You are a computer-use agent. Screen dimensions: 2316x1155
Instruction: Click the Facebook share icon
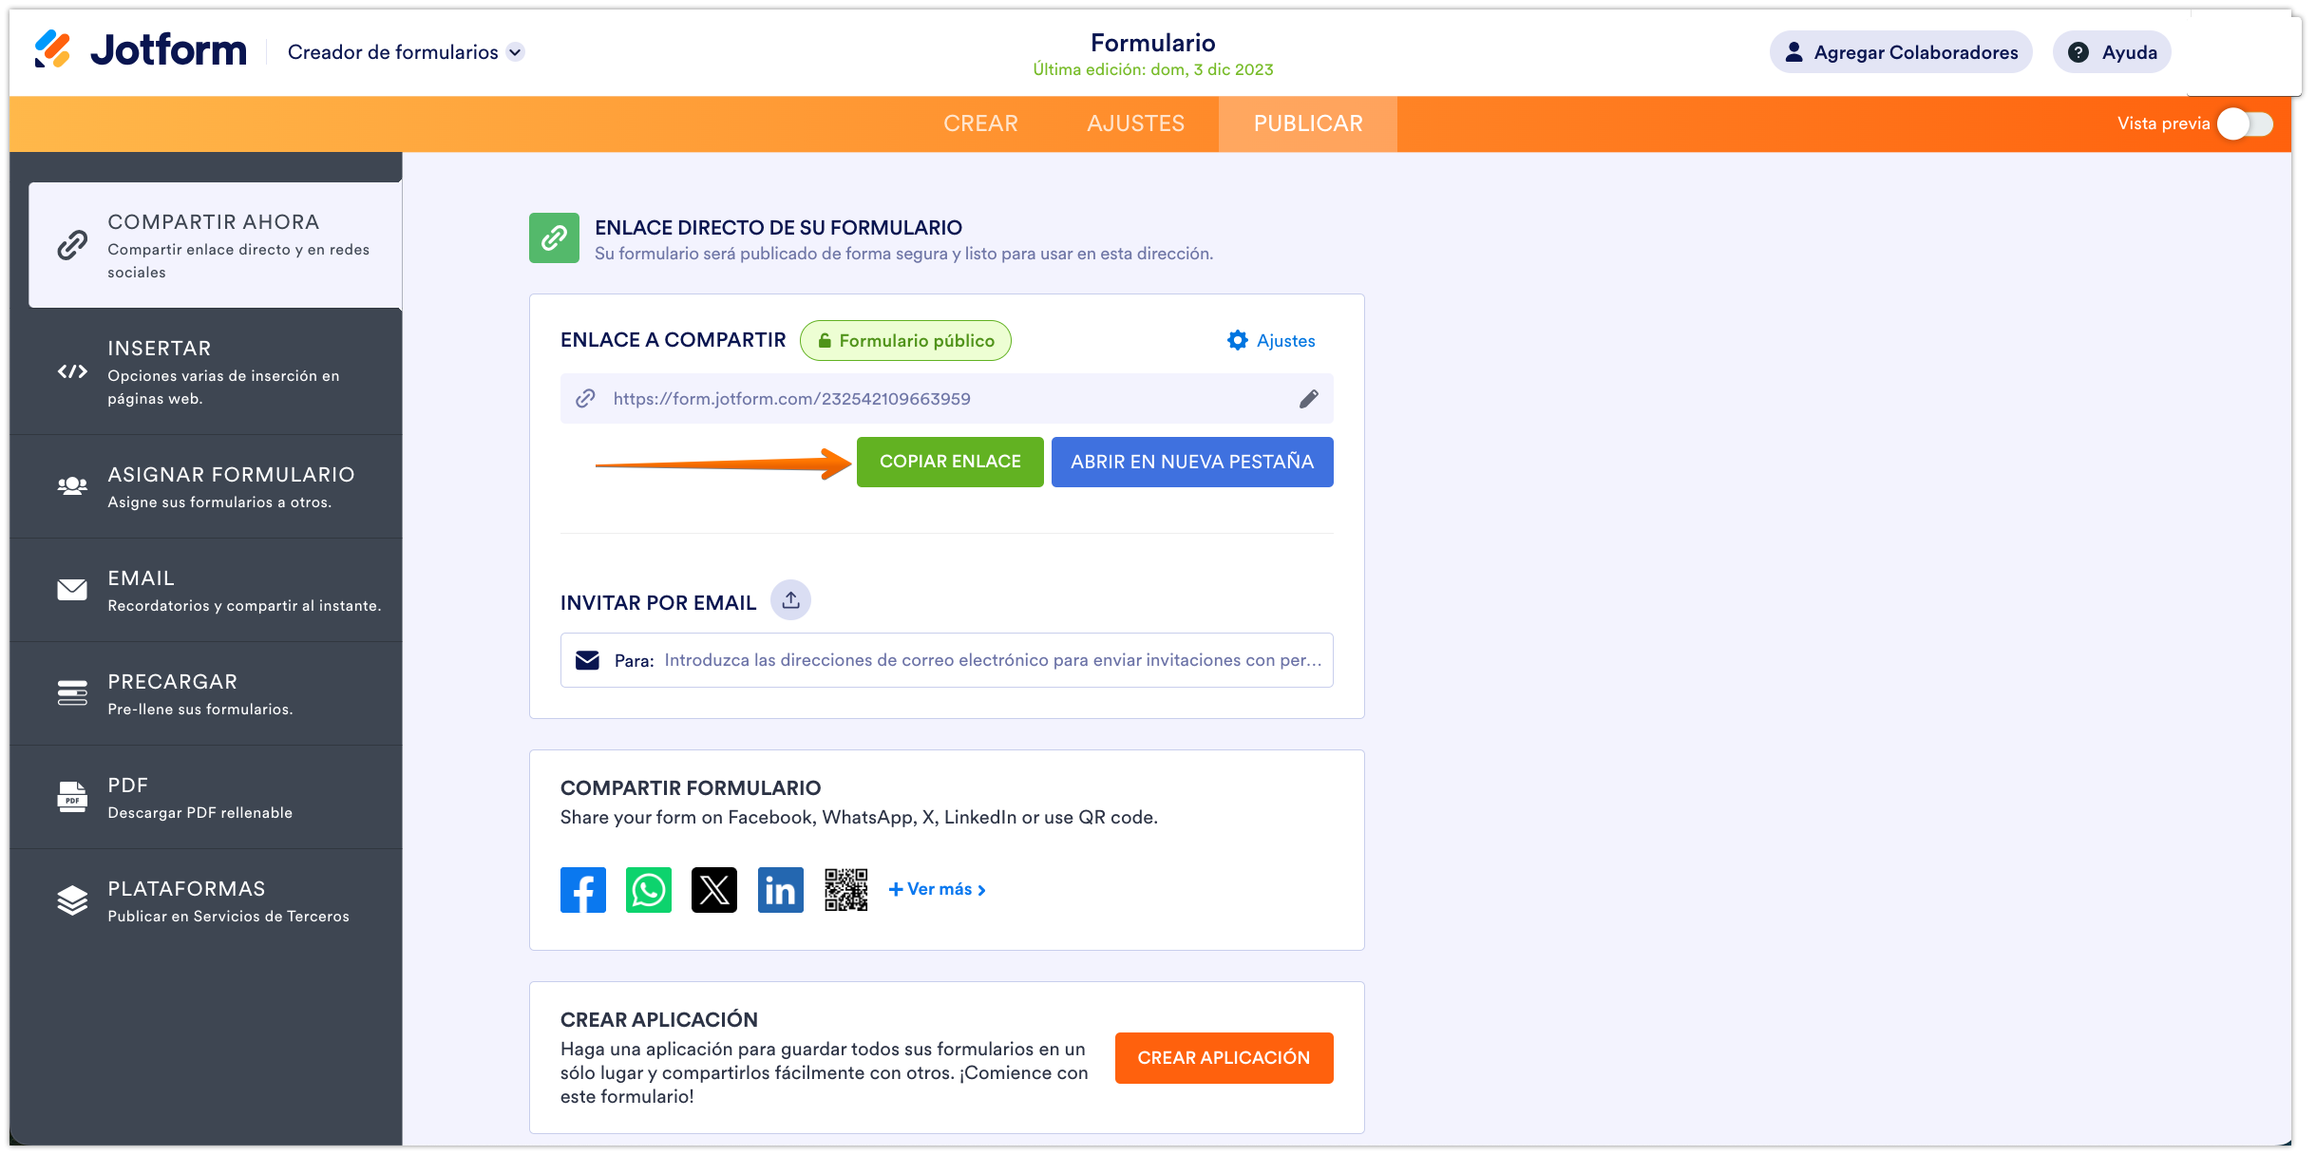[582, 890]
